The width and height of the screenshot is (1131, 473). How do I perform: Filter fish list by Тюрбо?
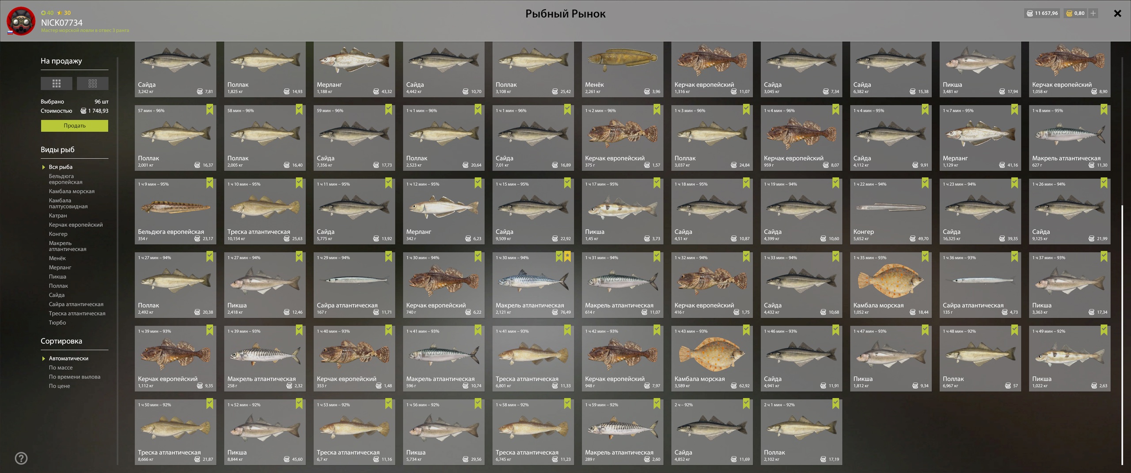pos(57,323)
